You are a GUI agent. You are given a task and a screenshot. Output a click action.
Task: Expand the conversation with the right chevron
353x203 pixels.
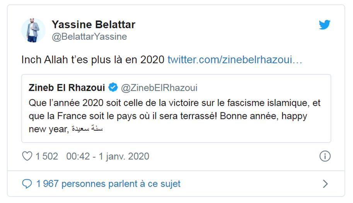tap(325, 184)
